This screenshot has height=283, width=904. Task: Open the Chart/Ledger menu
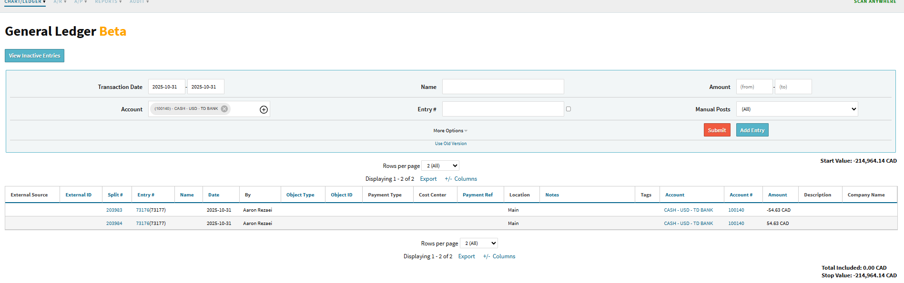[x=25, y=2]
